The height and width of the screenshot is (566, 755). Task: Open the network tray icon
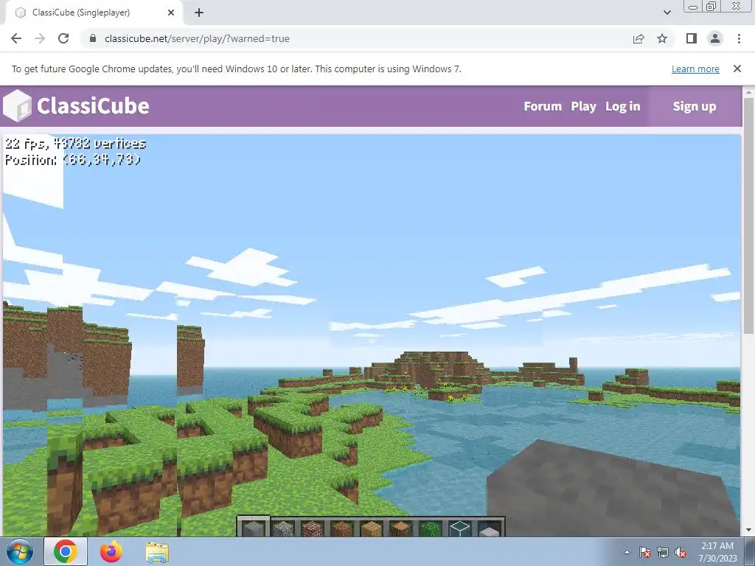coord(663,552)
